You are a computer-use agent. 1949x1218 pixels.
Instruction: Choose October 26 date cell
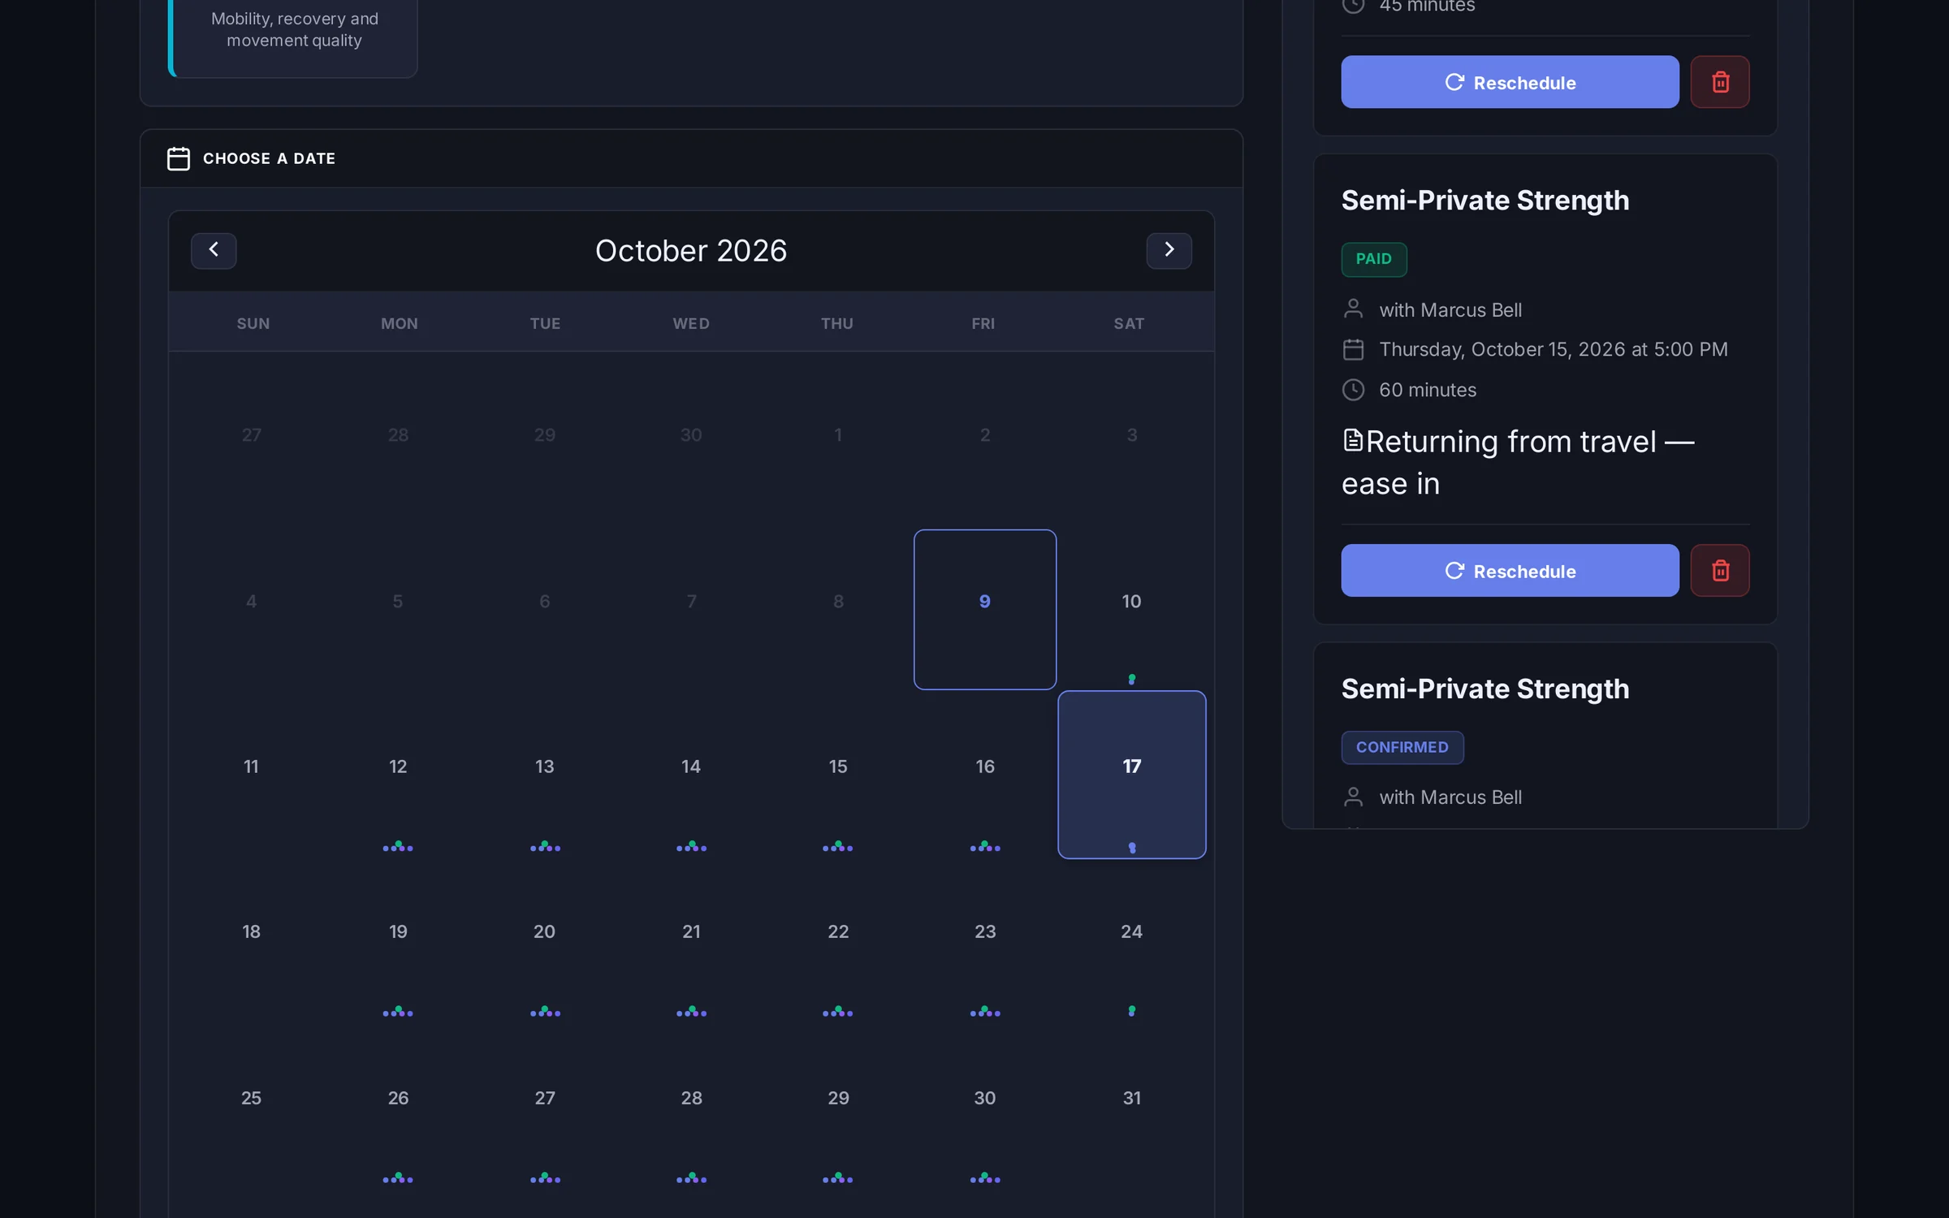(398, 1105)
